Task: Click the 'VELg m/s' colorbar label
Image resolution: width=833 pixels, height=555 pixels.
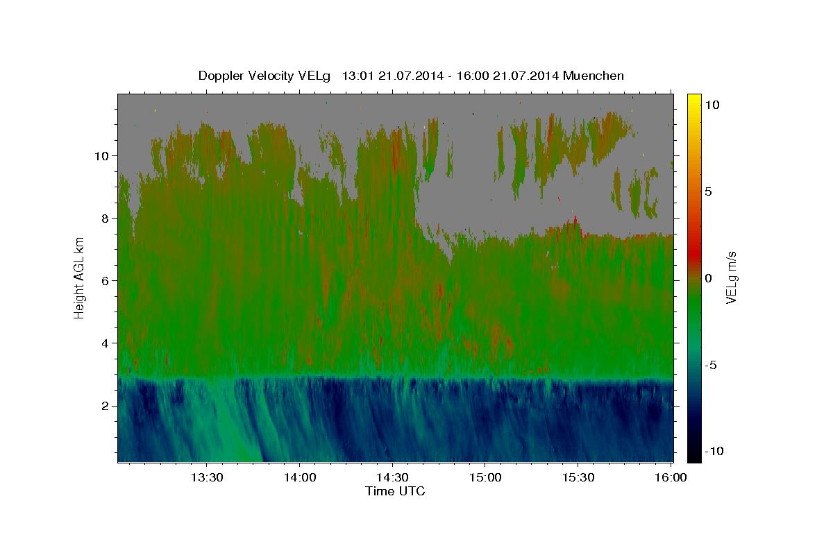Action: tap(731, 277)
